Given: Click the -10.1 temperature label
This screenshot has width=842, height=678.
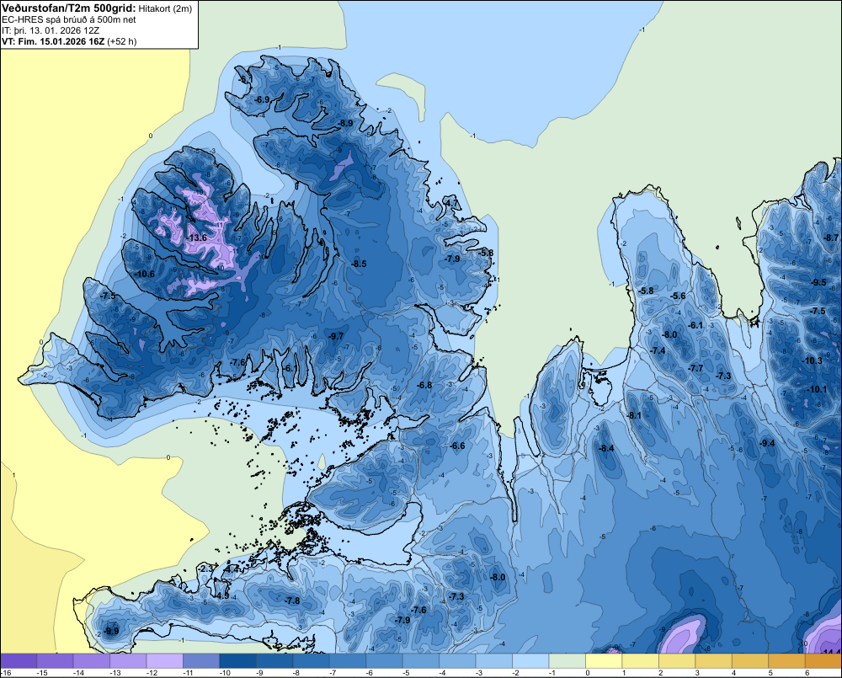Looking at the screenshot, I should point(817,389).
